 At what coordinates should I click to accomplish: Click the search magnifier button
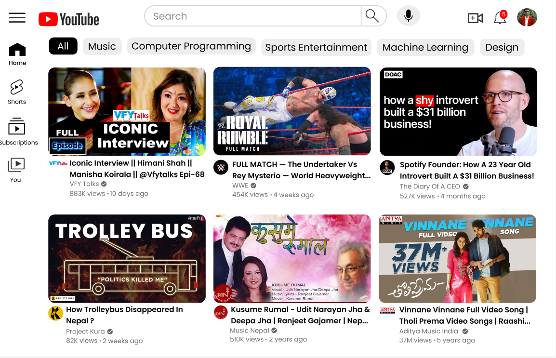[x=372, y=16]
